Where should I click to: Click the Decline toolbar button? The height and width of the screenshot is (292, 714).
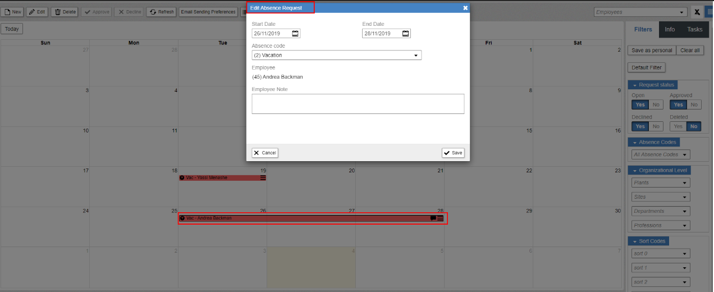pos(130,12)
